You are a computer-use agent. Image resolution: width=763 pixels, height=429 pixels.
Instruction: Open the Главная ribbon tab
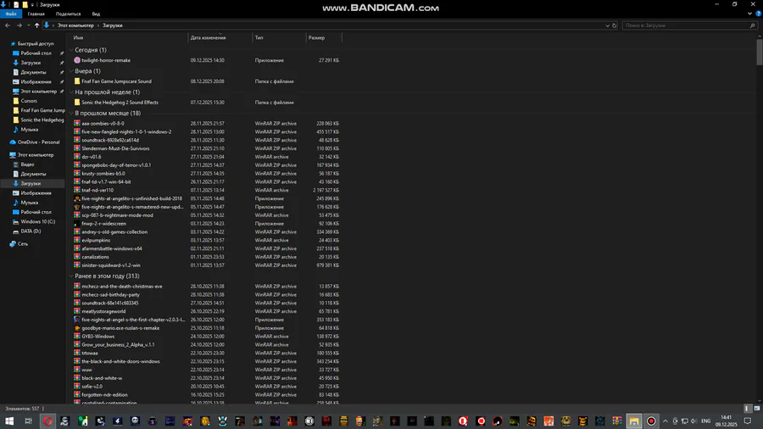36,14
